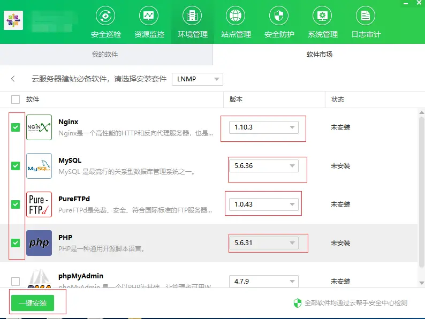
Task: Click 未安装 status in PureFTPd row
Action: pyautogui.click(x=340, y=204)
